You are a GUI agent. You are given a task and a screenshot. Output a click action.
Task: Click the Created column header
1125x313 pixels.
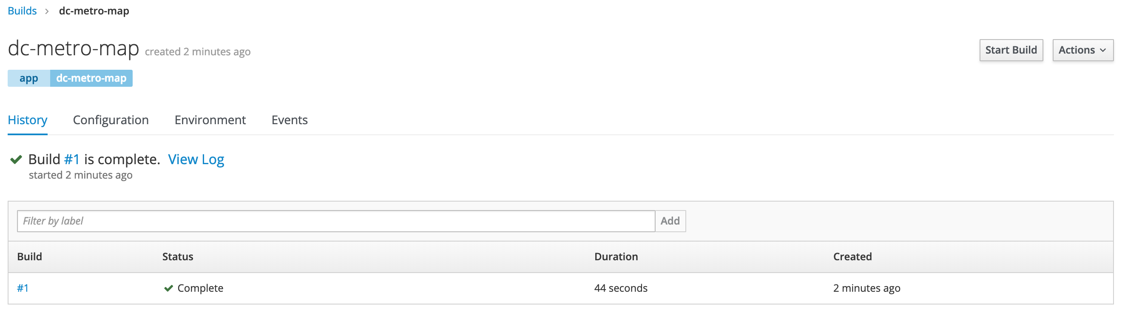852,257
